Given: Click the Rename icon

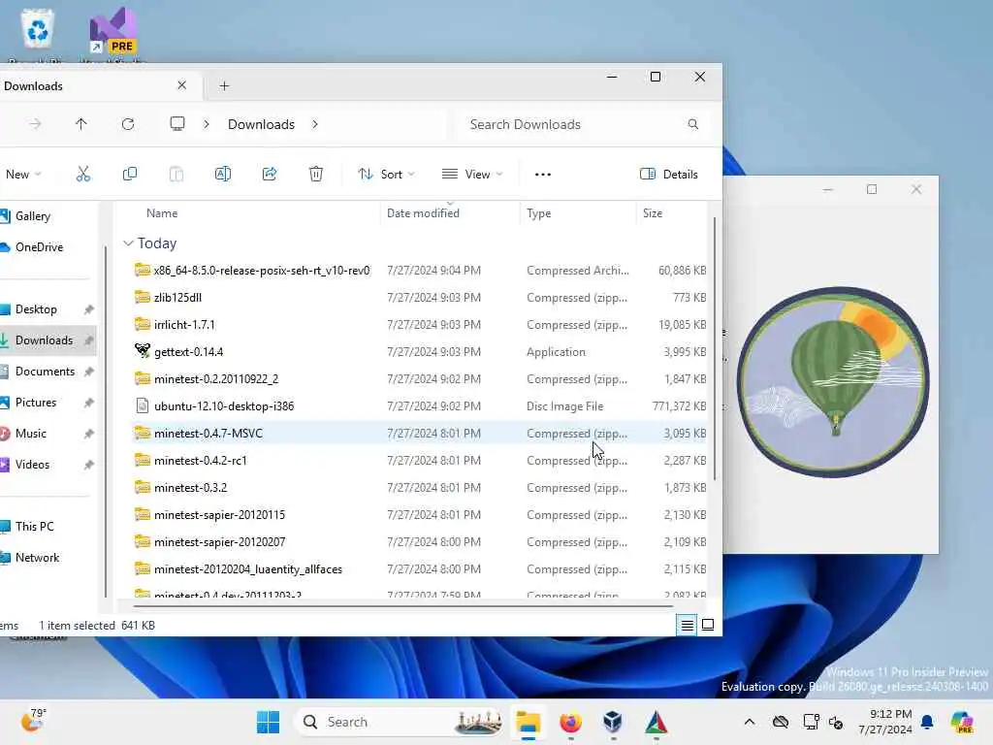Looking at the screenshot, I should point(223,174).
